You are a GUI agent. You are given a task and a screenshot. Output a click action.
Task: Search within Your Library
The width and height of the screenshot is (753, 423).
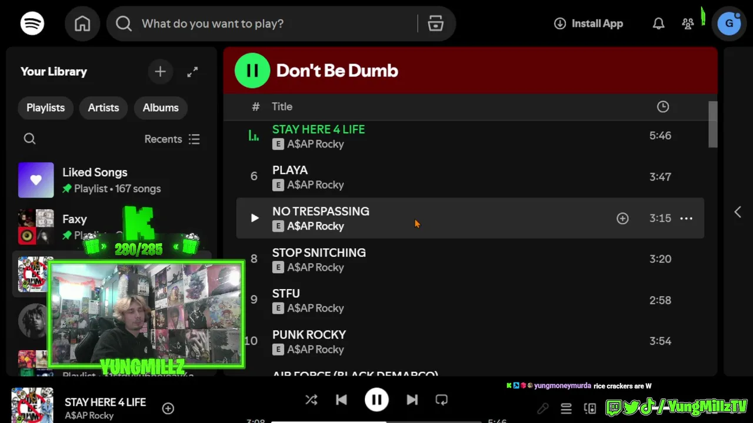[x=29, y=139]
